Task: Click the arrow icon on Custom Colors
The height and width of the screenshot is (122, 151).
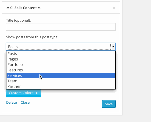Action: tap(37, 93)
